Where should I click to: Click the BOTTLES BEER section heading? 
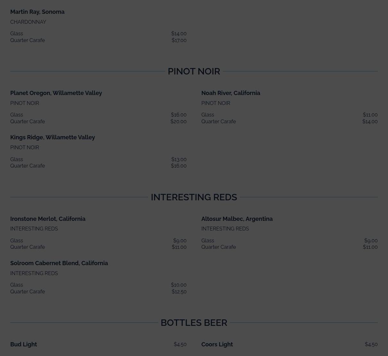click(194, 323)
